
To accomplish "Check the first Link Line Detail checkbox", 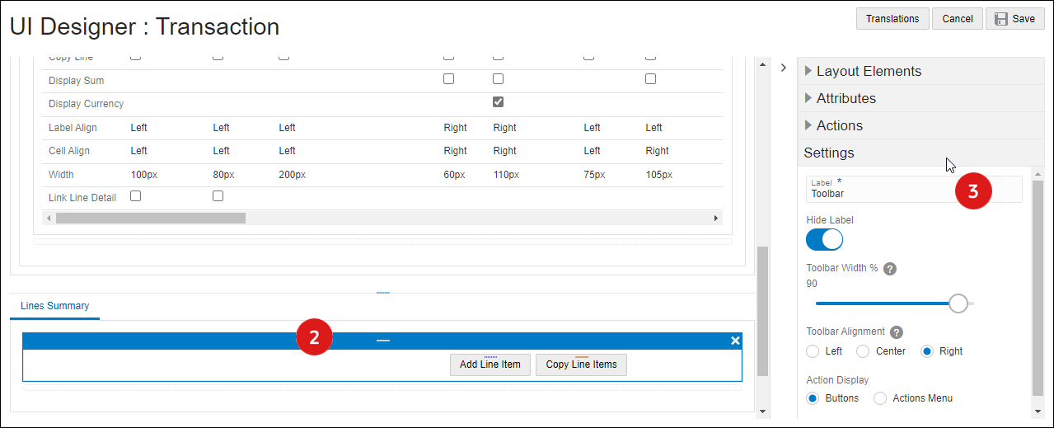I will (x=136, y=196).
